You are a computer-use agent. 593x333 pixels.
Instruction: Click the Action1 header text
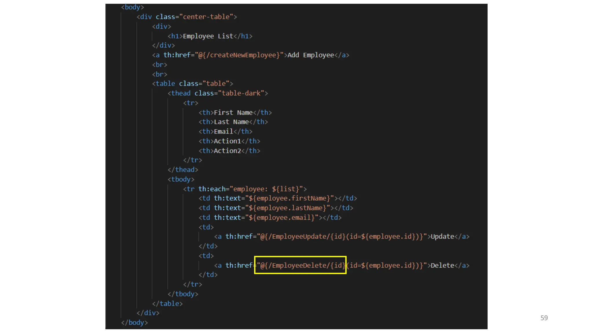[227, 141]
